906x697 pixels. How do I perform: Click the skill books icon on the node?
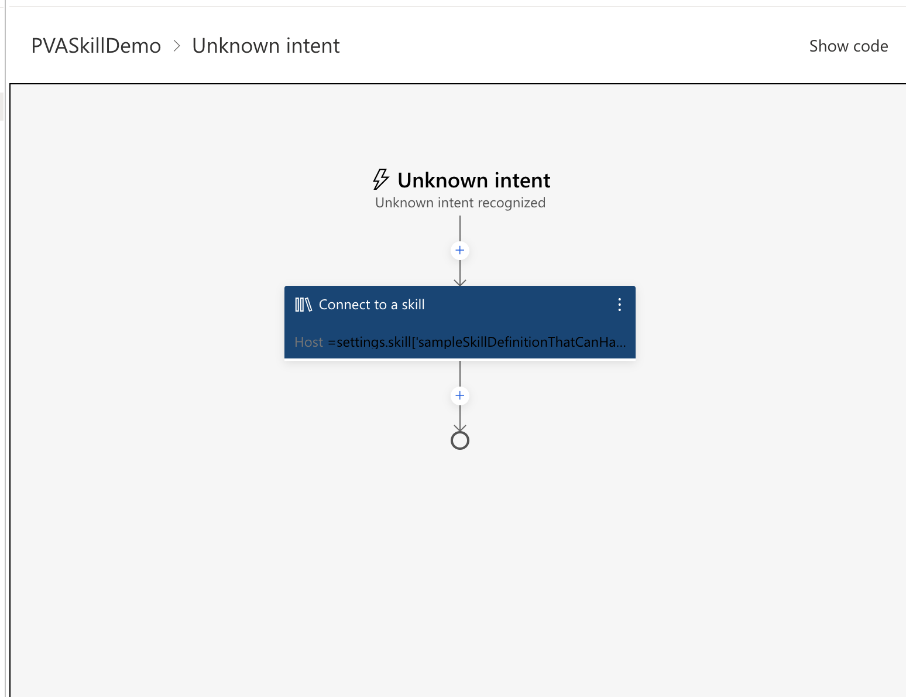[303, 304]
